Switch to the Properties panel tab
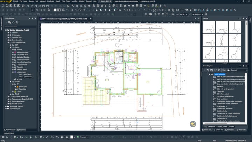 click(x=22, y=130)
